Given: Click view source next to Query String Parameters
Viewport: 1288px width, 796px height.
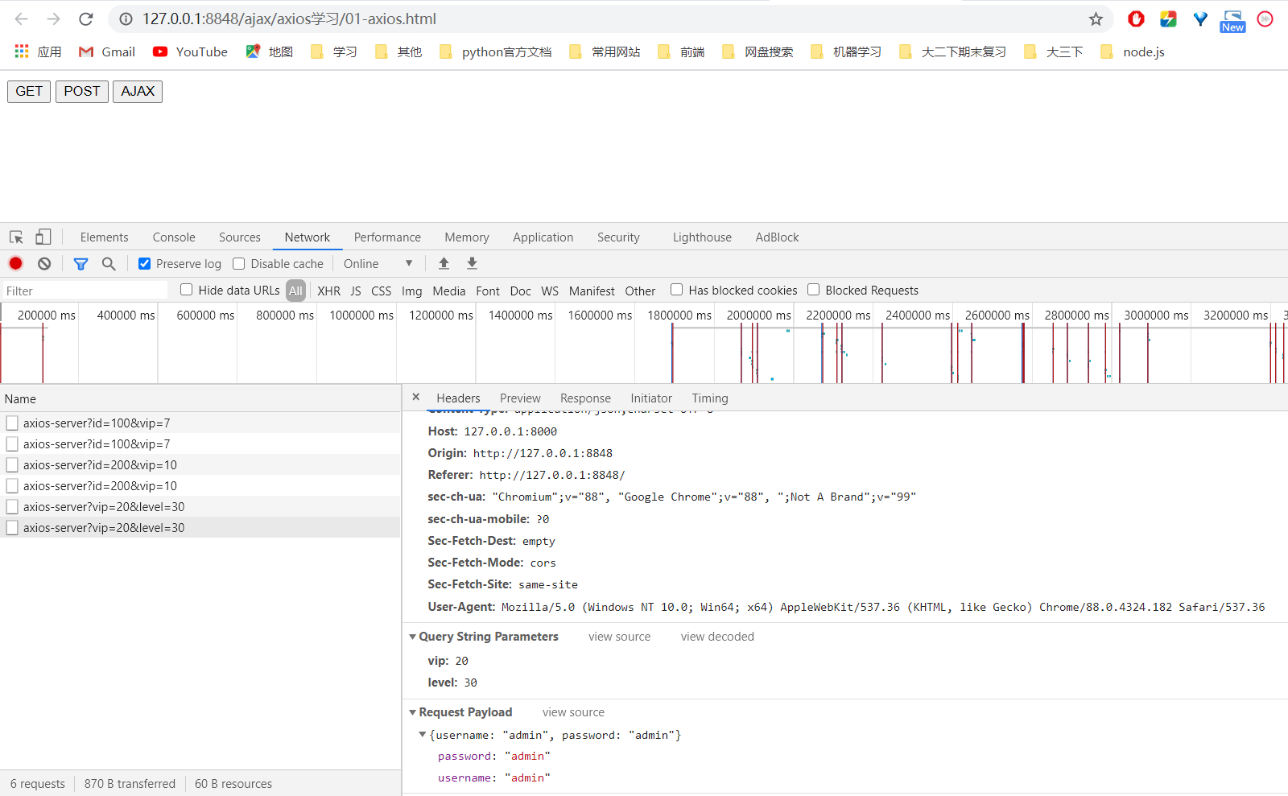Looking at the screenshot, I should click(619, 637).
